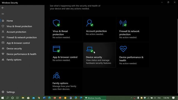Choose Device security in the sidebar
Image resolution: width=178 pixels, height=100 pixels.
[22, 49]
